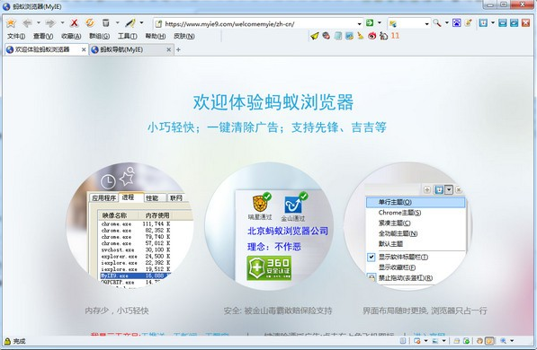Click the 欢迎体验蚂蚁浏览器 page heading
Viewport: 537px width, 350px height.
click(273, 101)
